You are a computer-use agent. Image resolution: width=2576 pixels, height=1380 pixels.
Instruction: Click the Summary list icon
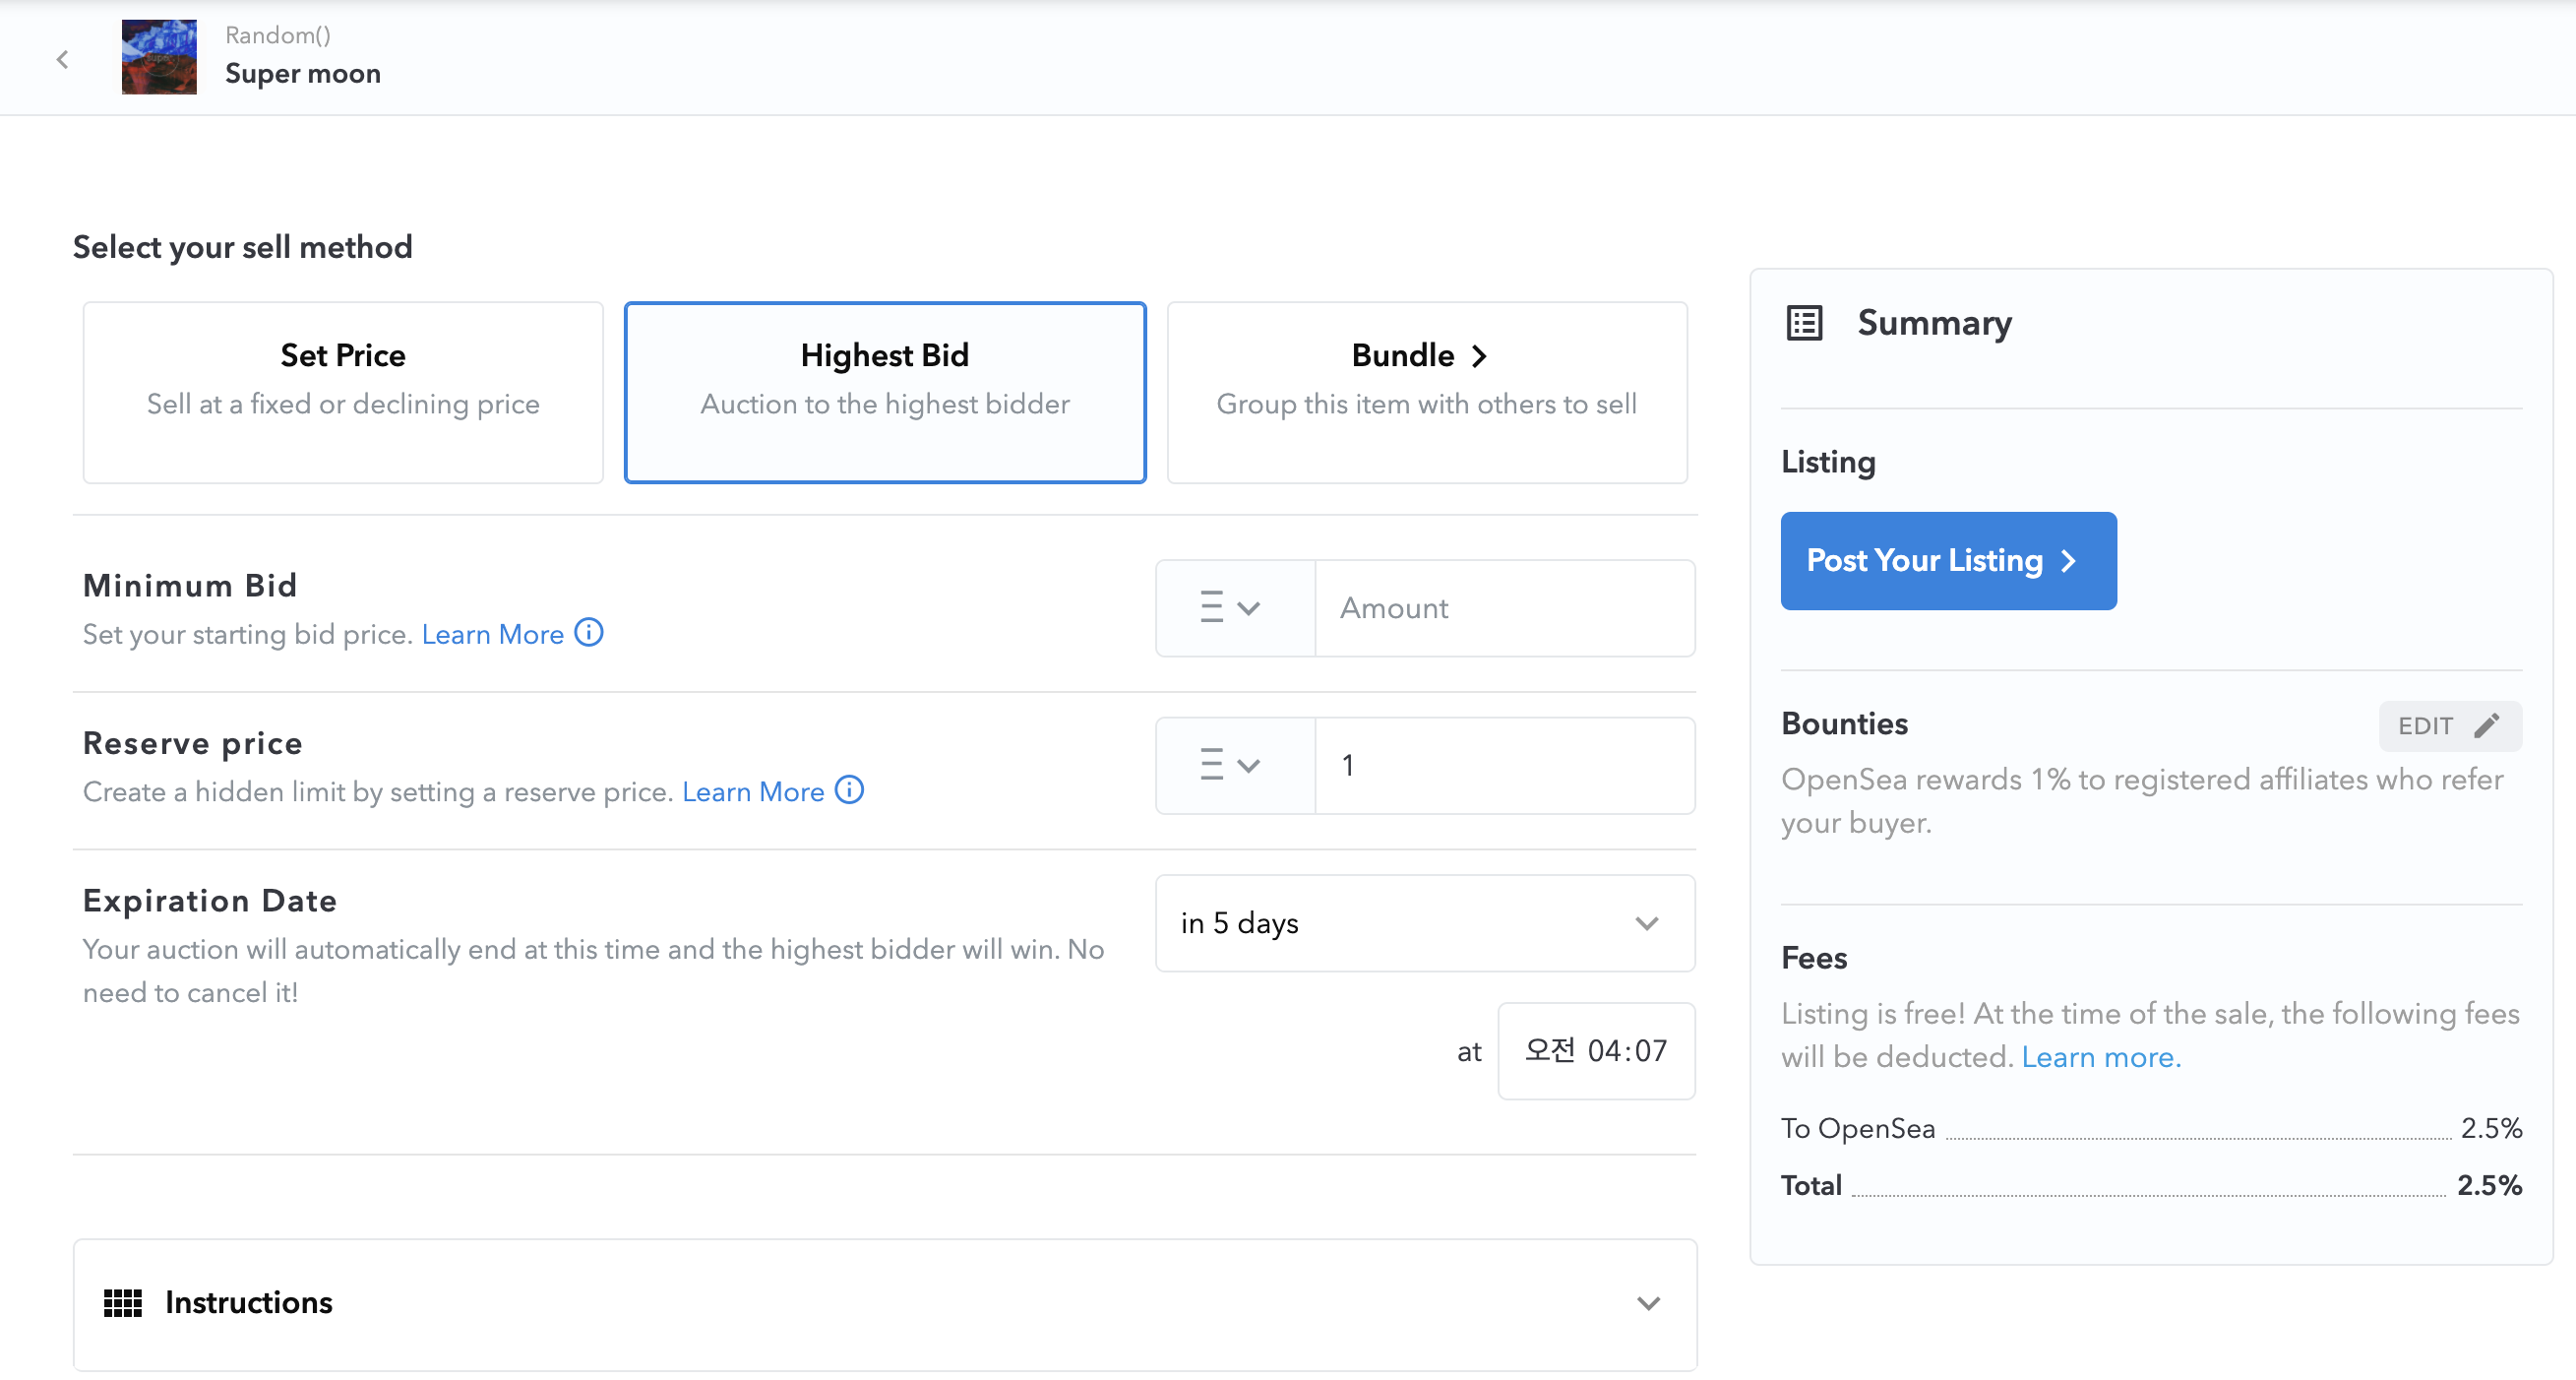tap(1804, 323)
